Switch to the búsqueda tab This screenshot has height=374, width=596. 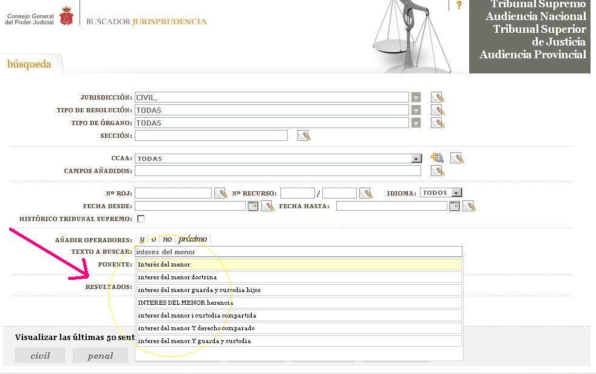coord(29,64)
